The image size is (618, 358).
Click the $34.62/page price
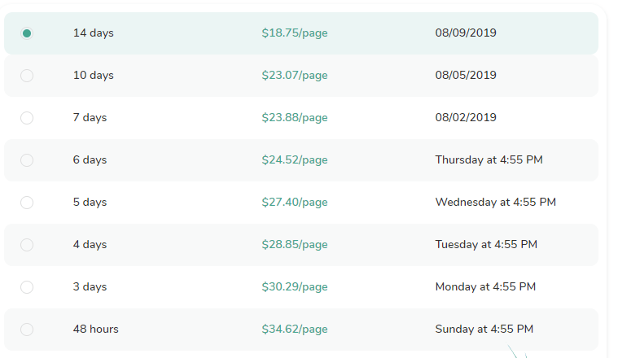pyautogui.click(x=295, y=330)
